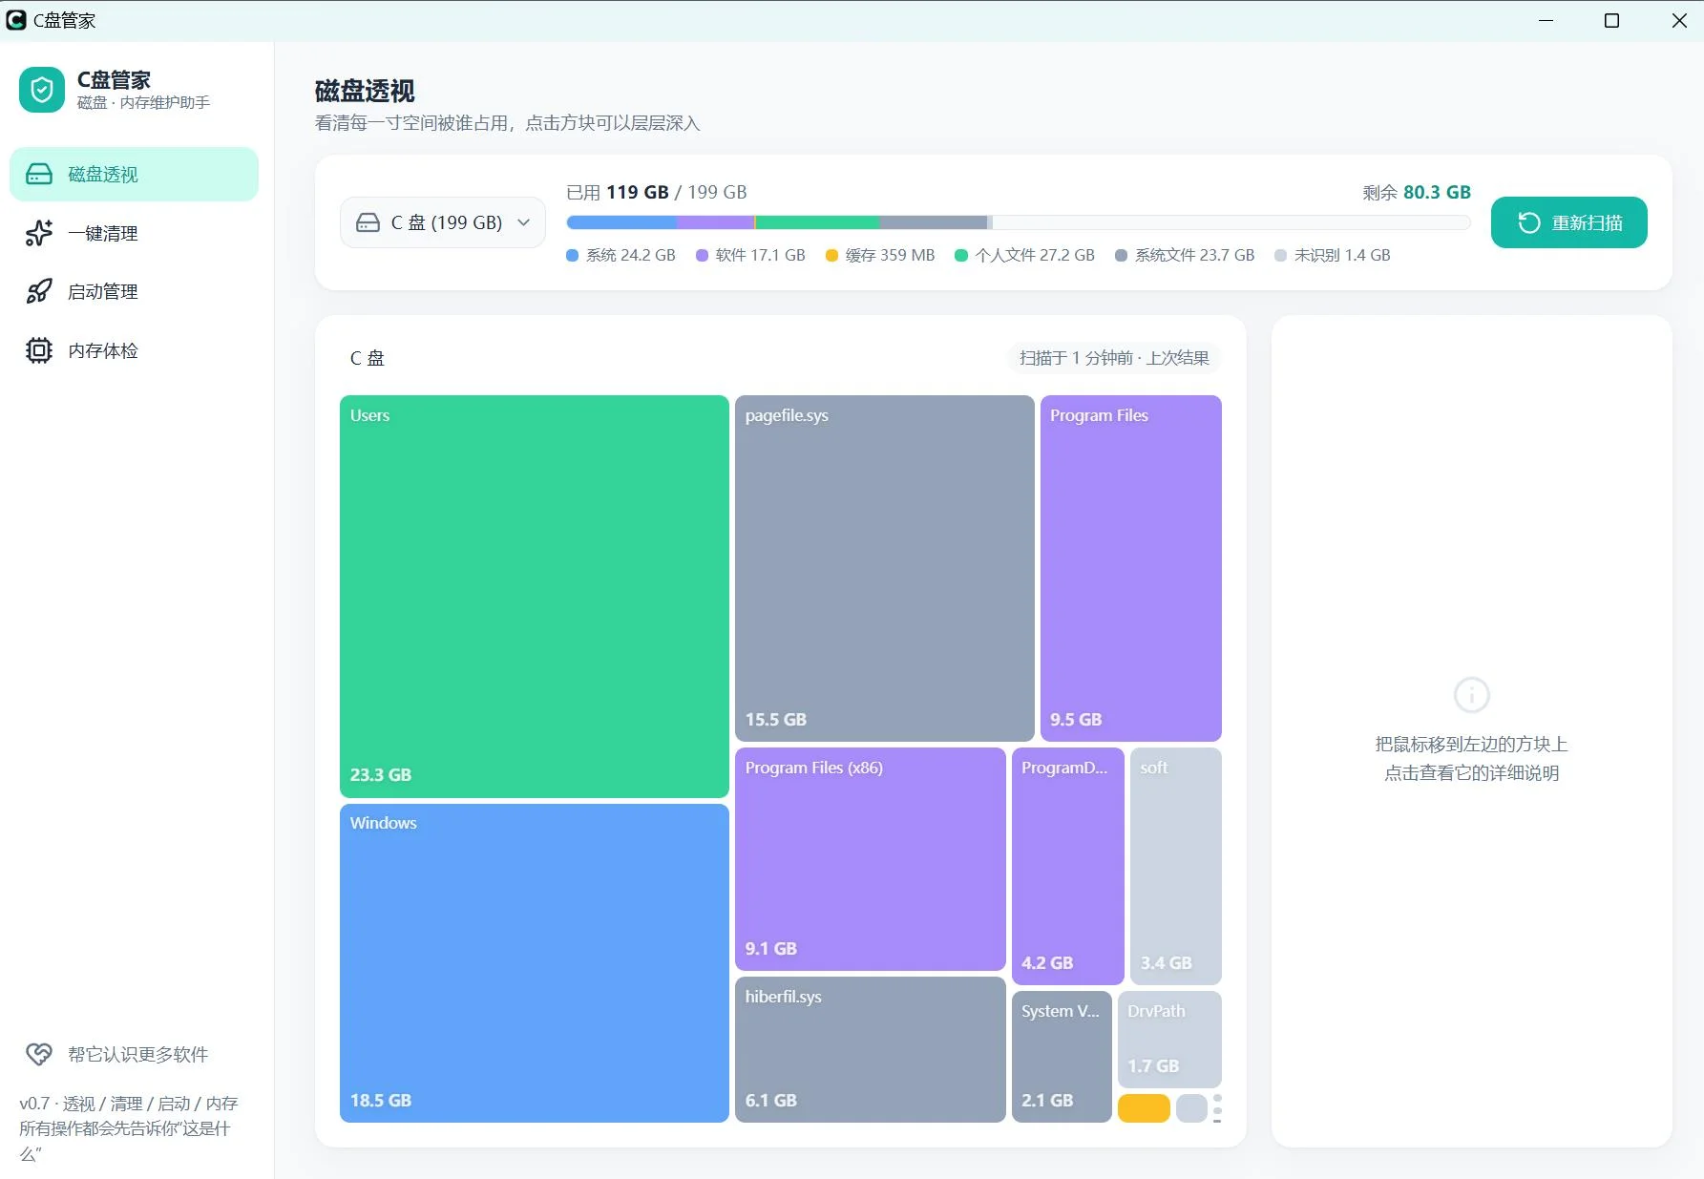Open the soft 3.4 GB block

(1176, 866)
